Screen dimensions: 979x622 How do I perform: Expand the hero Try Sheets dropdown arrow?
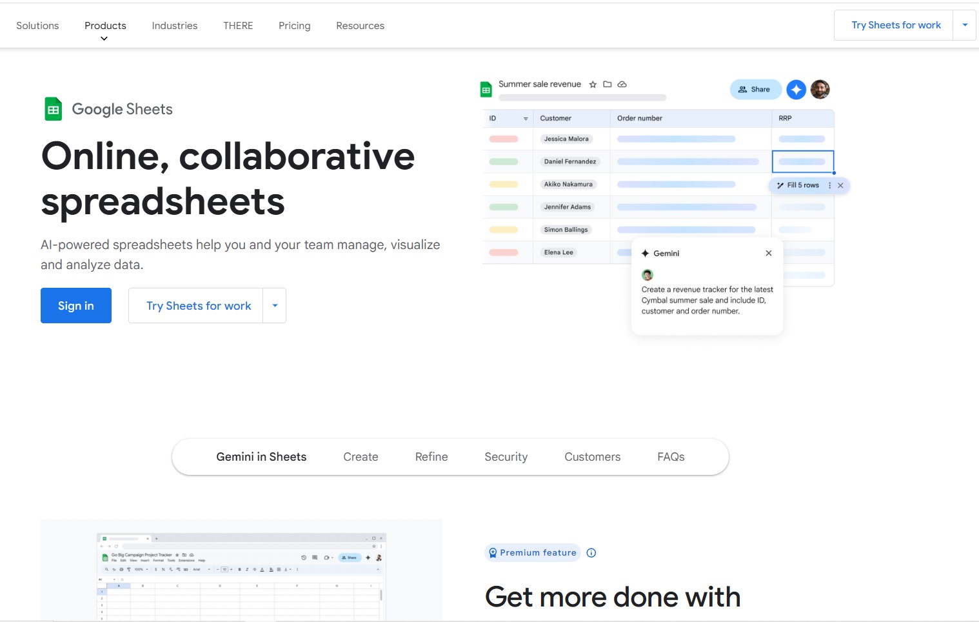point(275,306)
